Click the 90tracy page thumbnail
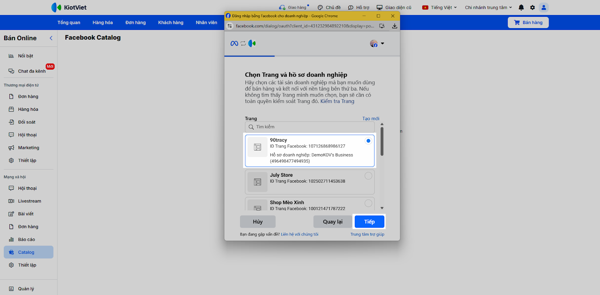The image size is (600, 295). (257, 147)
